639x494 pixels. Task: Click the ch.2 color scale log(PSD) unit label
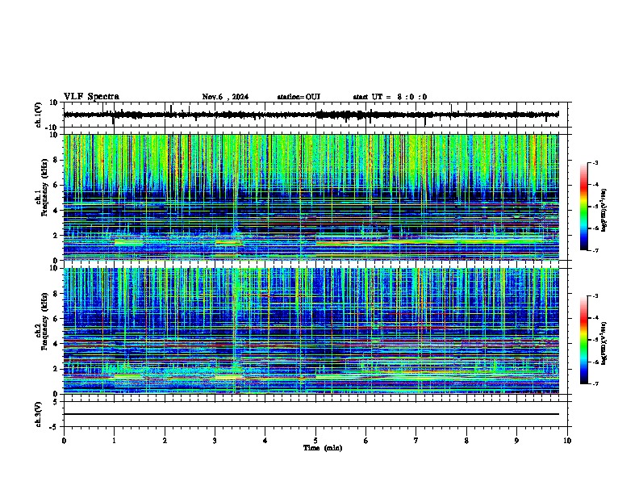click(604, 343)
